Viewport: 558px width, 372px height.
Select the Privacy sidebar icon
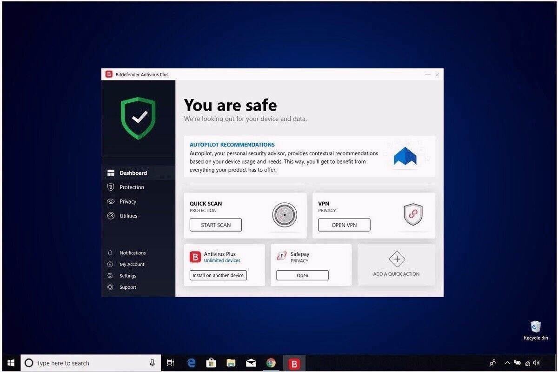click(x=110, y=201)
